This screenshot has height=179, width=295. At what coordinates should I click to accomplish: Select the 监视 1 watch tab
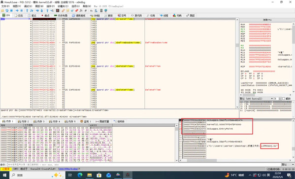point(86,121)
